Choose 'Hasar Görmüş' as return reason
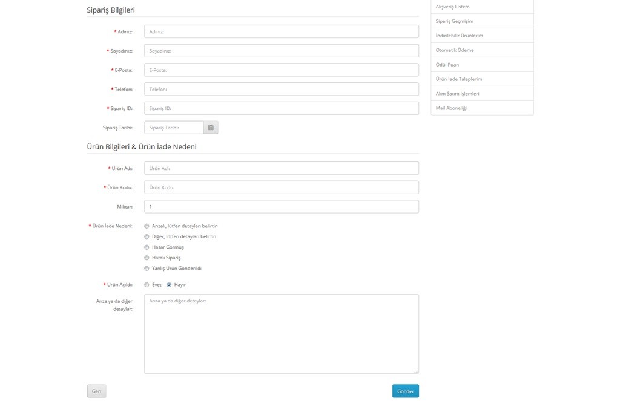The width and height of the screenshot is (620, 401). [x=147, y=247]
